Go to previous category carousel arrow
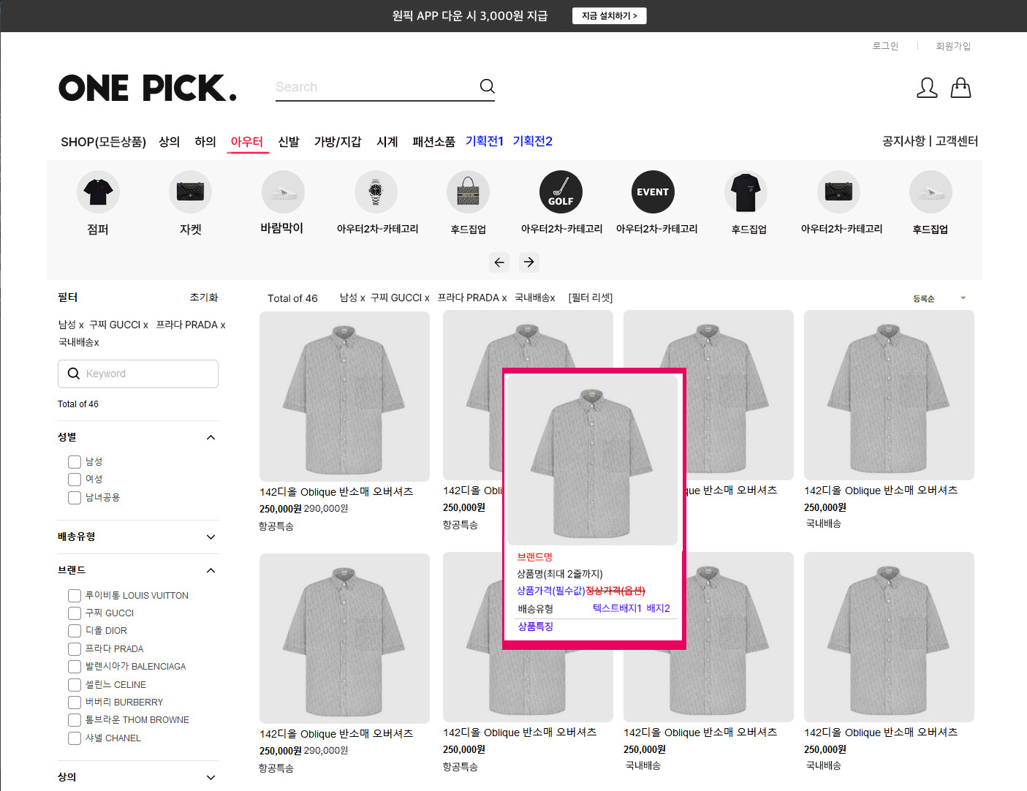1027x791 pixels. tap(499, 262)
